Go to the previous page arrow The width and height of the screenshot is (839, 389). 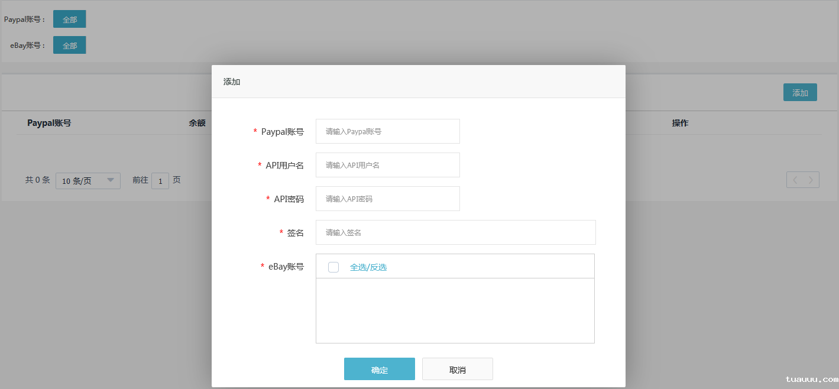795,180
